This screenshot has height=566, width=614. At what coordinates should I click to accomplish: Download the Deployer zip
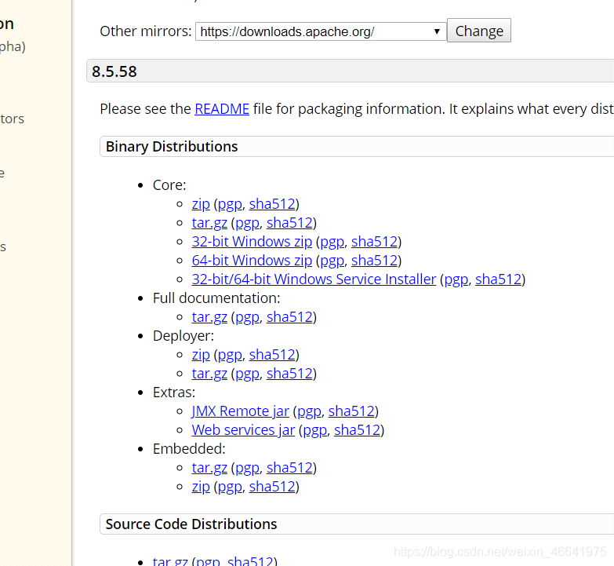click(x=201, y=355)
